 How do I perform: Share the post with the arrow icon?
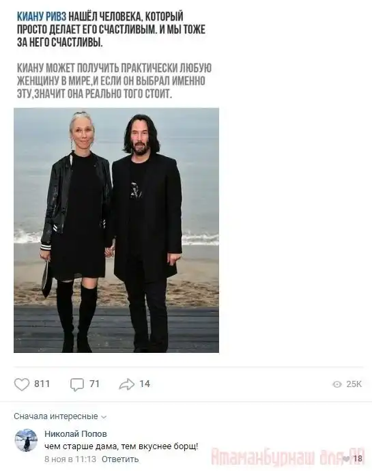click(126, 384)
